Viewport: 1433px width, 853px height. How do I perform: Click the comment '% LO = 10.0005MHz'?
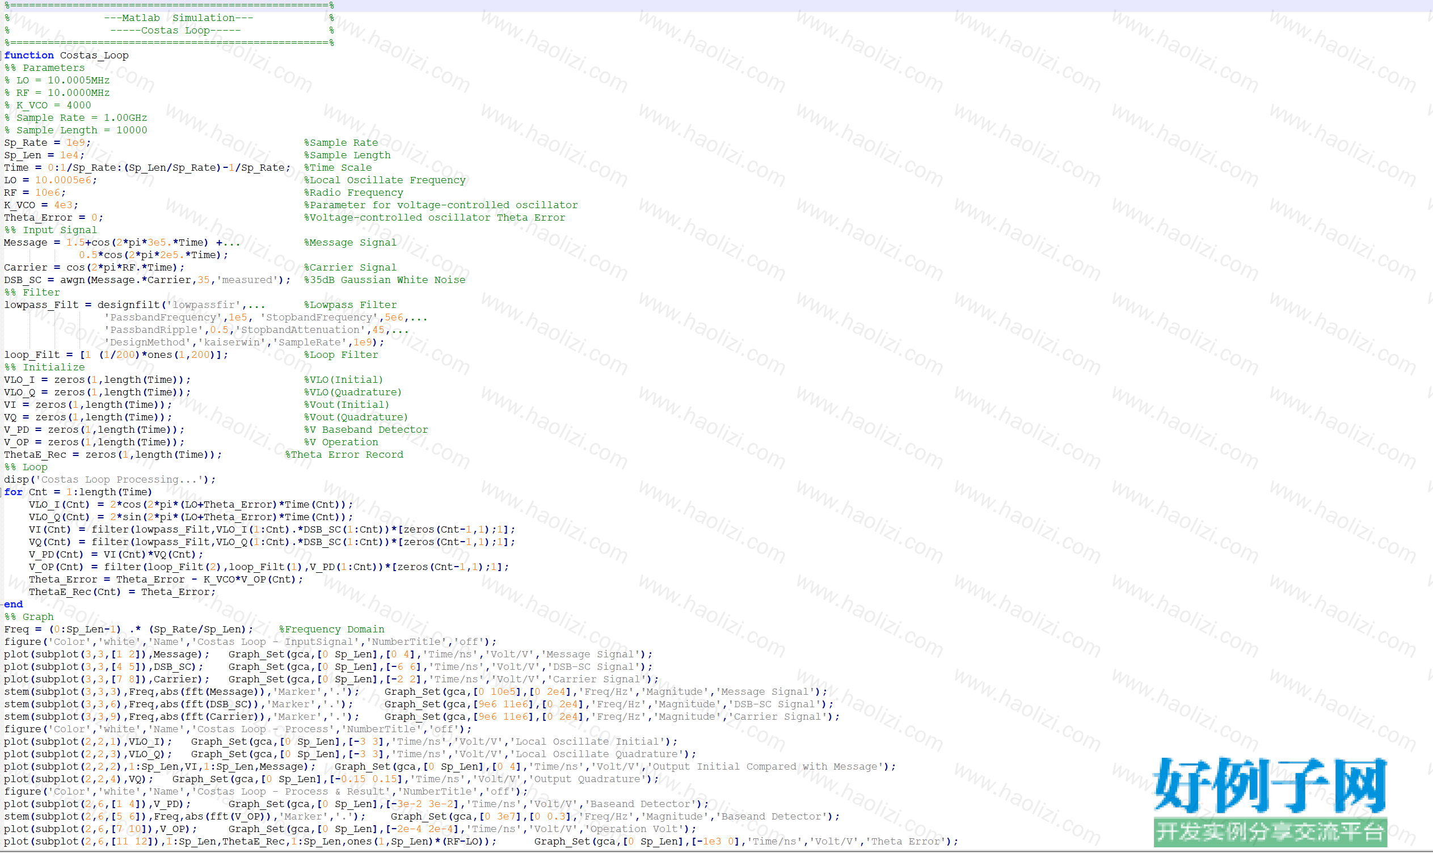coord(57,81)
